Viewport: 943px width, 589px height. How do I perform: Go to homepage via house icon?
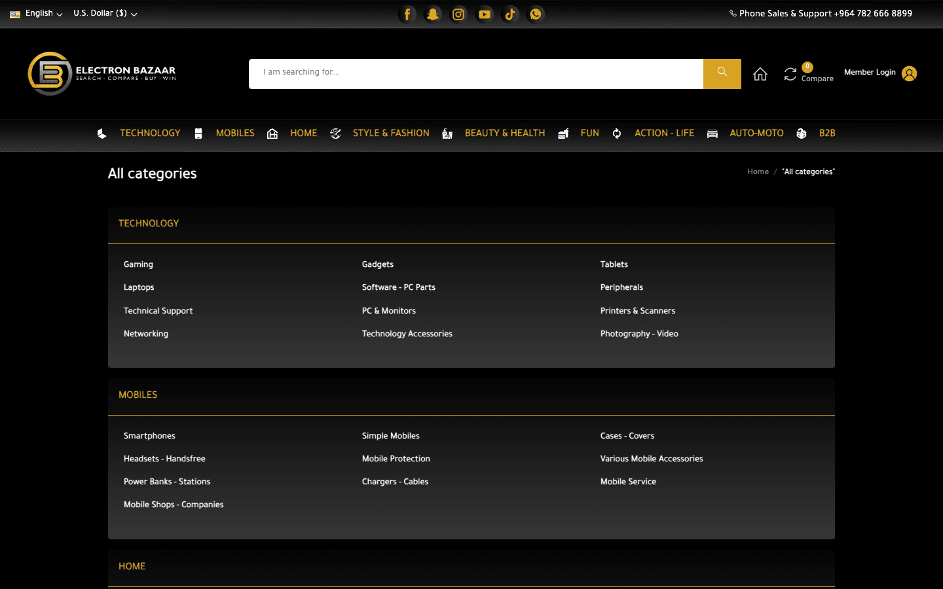(x=760, y=74)
